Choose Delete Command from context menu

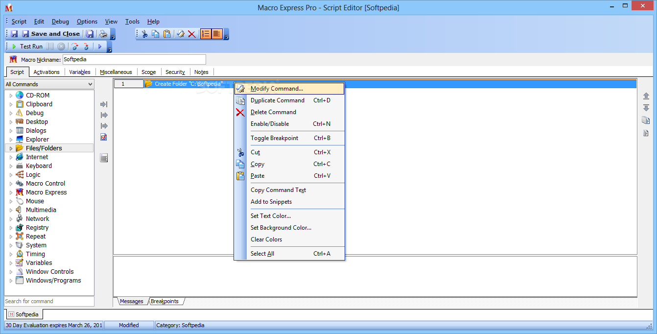point(289,112)
